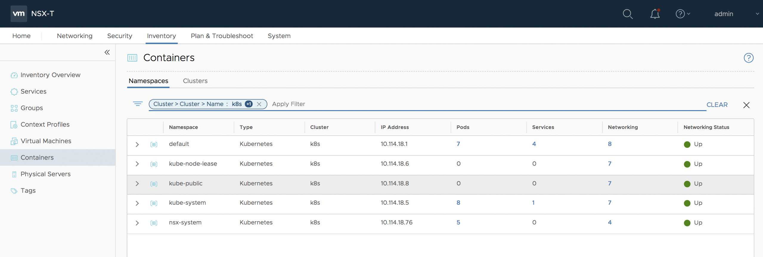
Task: Click the Containers page help icon
Action: click(748, 58)
